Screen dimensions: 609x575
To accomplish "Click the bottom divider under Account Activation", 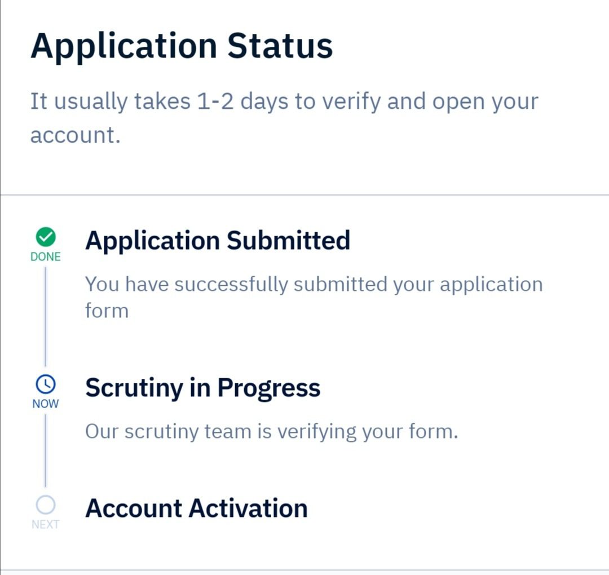I will [x=304, y=570].
